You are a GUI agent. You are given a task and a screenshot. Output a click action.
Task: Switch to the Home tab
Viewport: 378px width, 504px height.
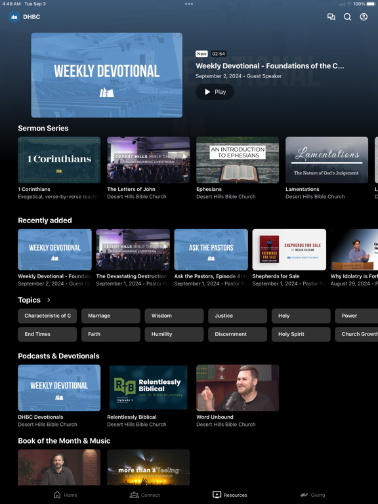pos(65,495)
